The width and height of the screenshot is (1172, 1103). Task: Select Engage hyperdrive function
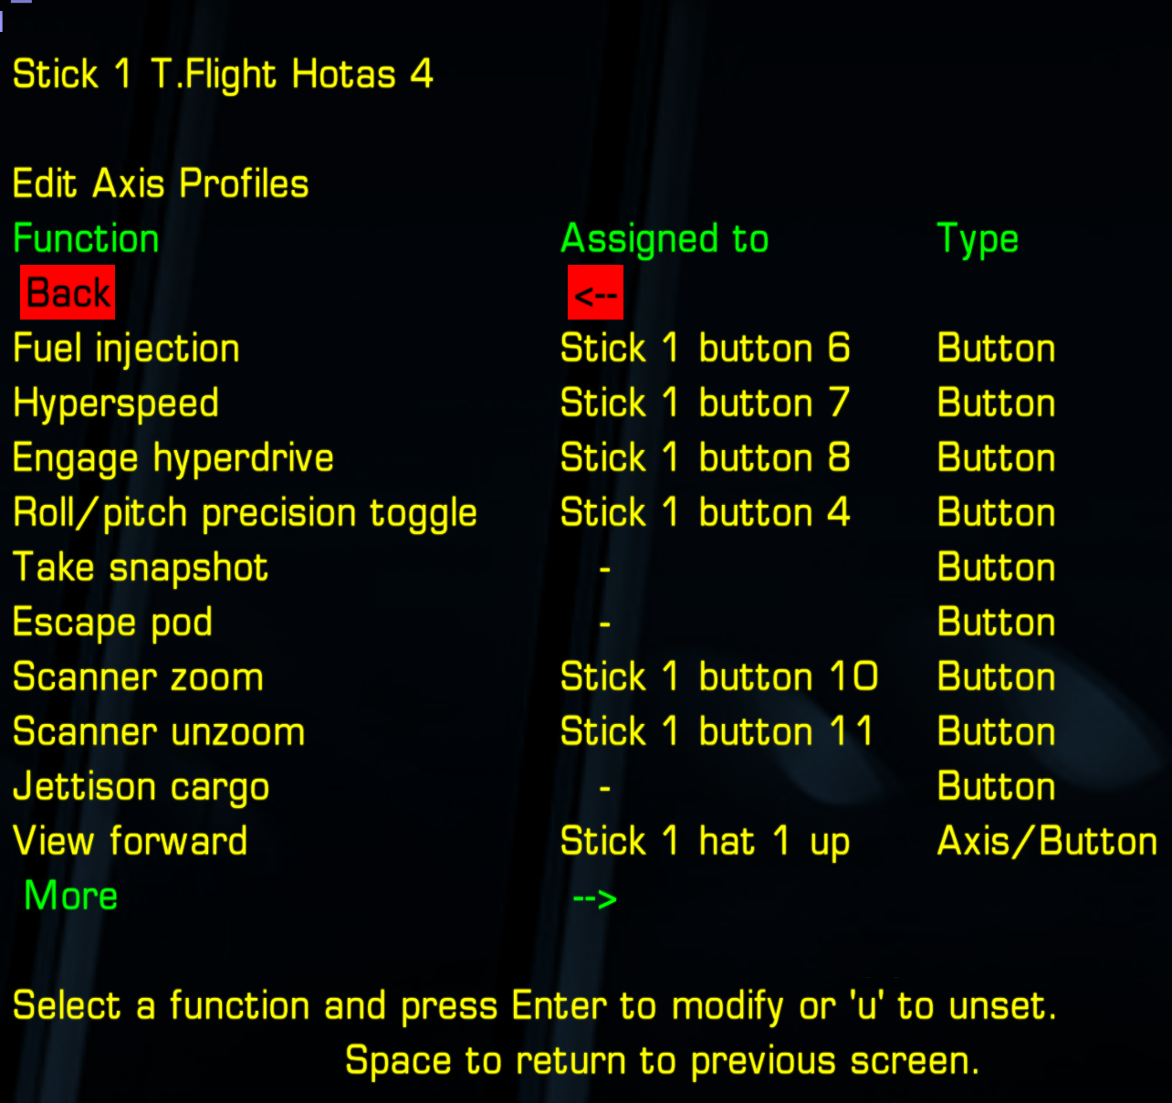(x=173, y=458)
